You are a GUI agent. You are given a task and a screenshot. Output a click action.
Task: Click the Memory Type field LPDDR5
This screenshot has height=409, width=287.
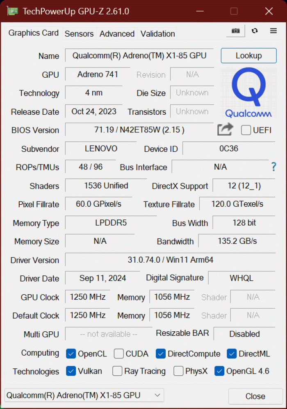click(111, 222)
